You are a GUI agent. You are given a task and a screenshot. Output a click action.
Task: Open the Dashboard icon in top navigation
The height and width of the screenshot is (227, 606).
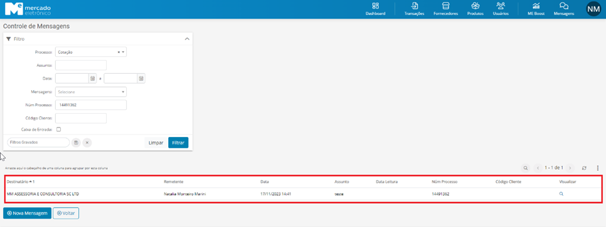375,6
